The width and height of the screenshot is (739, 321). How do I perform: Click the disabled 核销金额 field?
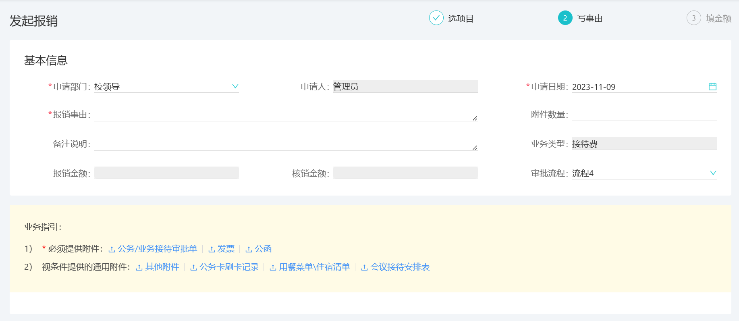pos(405,173)
